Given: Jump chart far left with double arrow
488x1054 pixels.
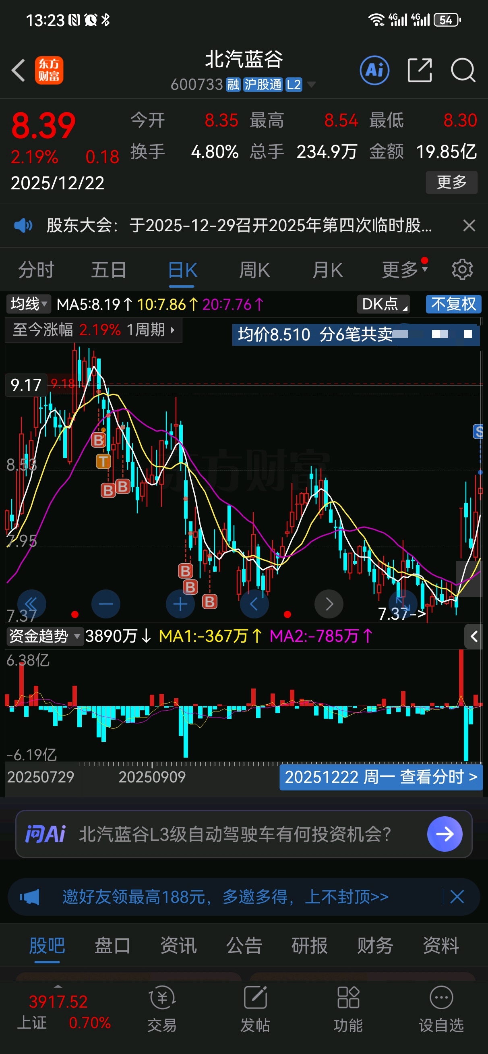Looking at the screenshot, I should pyautogui.click(x=31, y=604).
